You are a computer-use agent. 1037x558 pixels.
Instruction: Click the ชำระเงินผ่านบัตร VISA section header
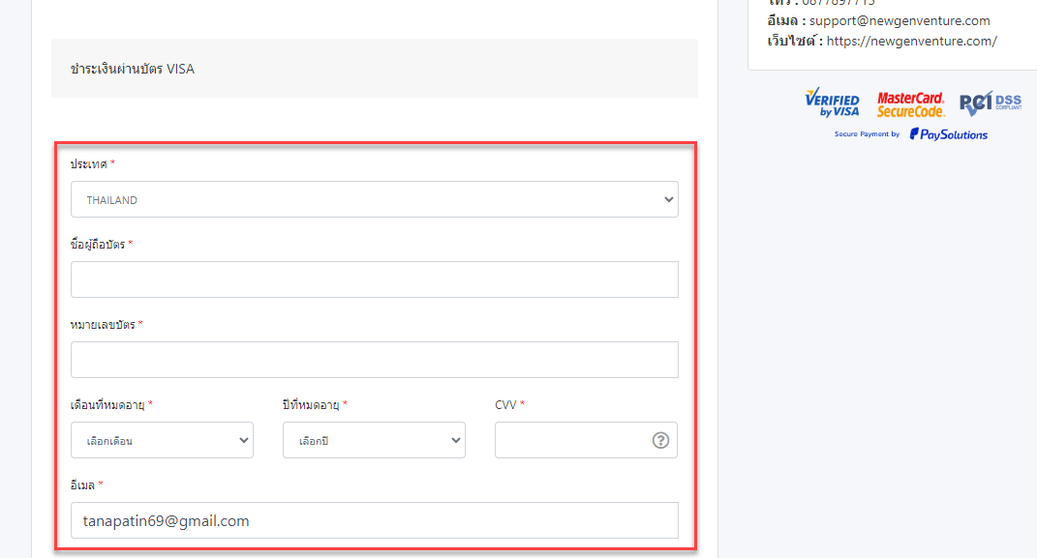(133, 69)
